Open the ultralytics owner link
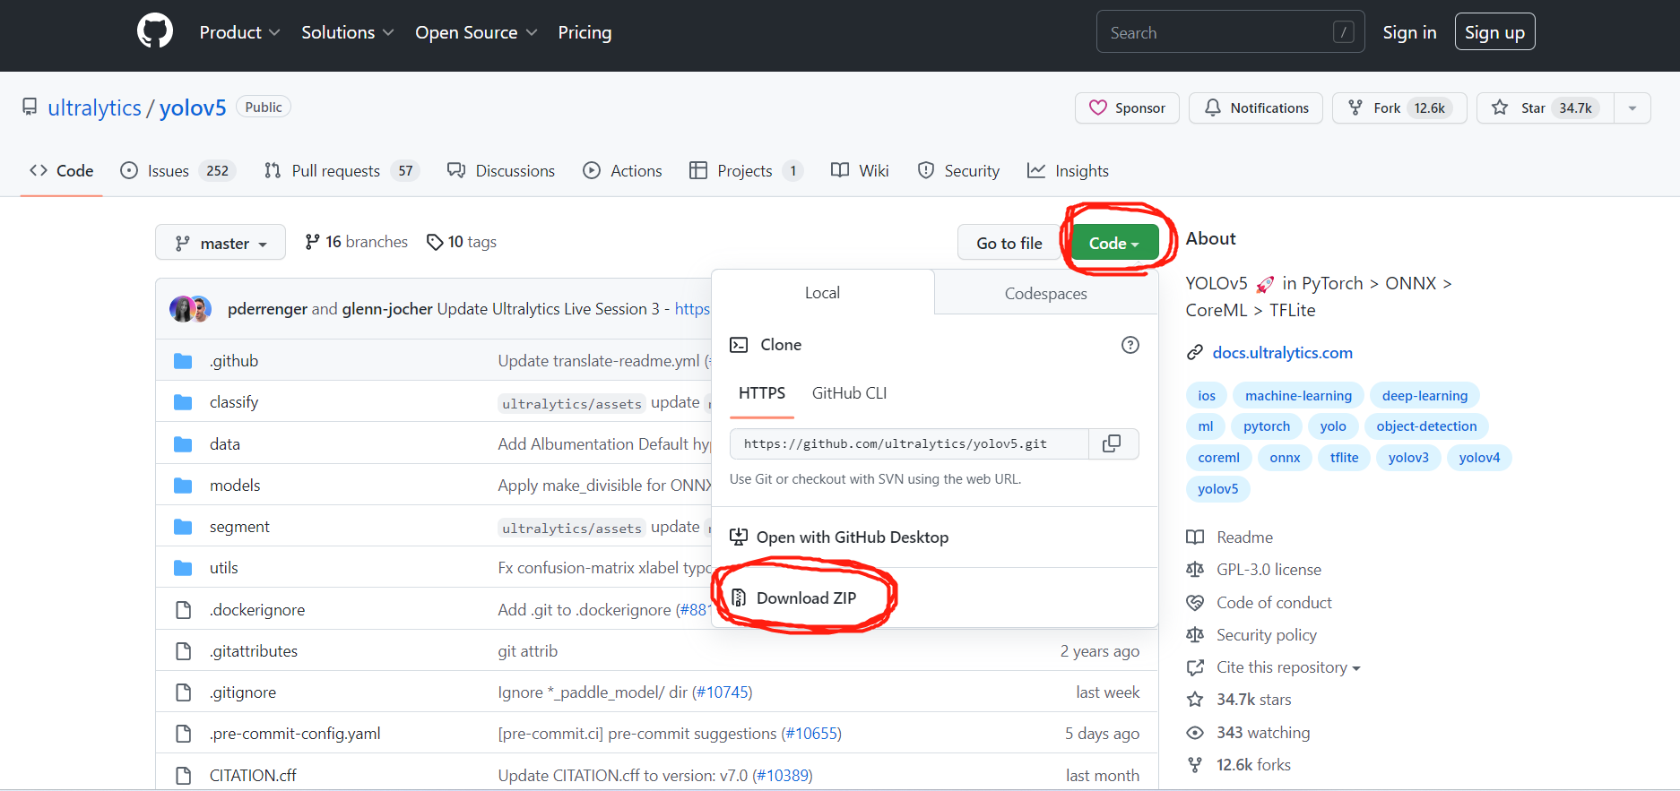The height and width of the screenshot is (791, 1680). (94, 107)
